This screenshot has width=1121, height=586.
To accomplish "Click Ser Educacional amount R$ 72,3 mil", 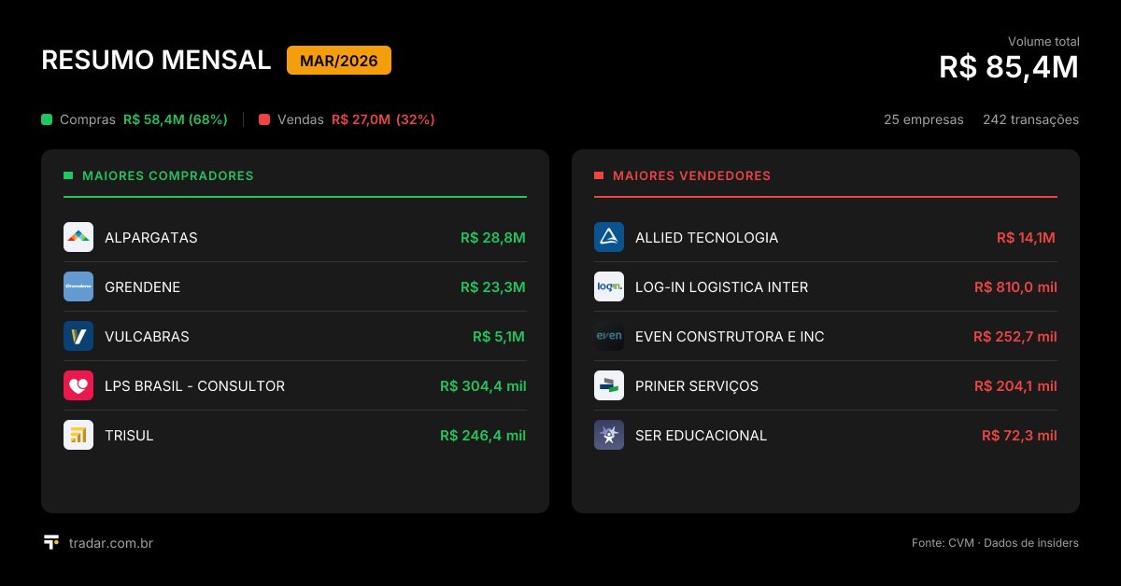I will pos(1019,435).
